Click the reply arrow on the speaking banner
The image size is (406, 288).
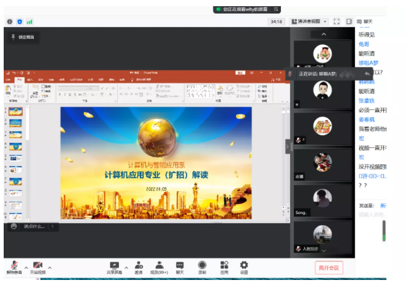click(x=367, y=74)
